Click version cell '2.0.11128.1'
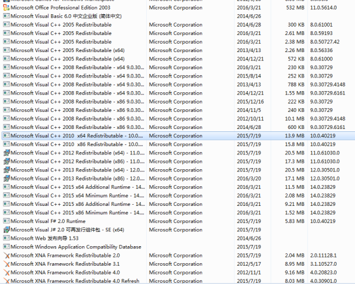355x284 pixels. [x=323, y=256]
